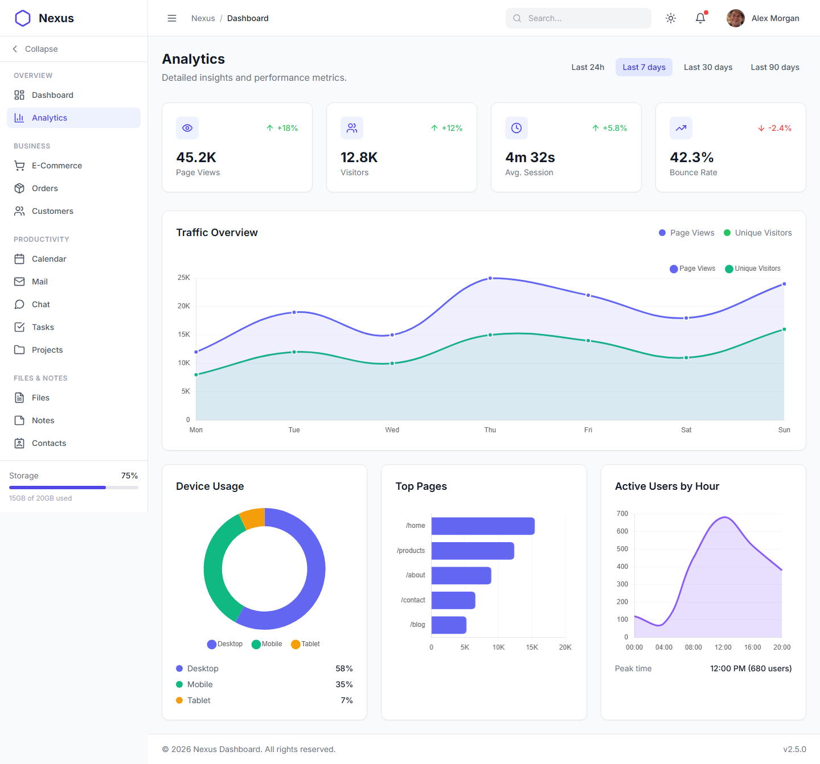Open the Mail sidebar item

[x=73, y=282]
